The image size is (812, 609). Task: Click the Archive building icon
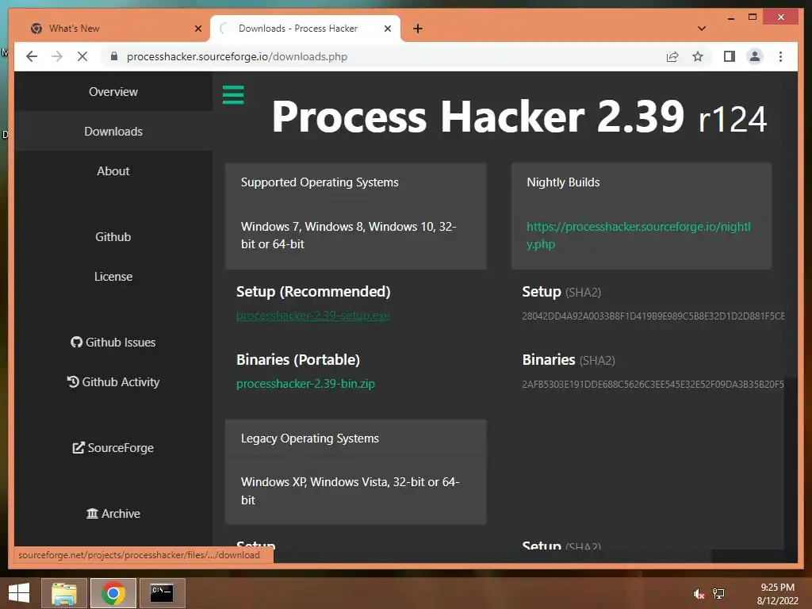tap(92, 514)
